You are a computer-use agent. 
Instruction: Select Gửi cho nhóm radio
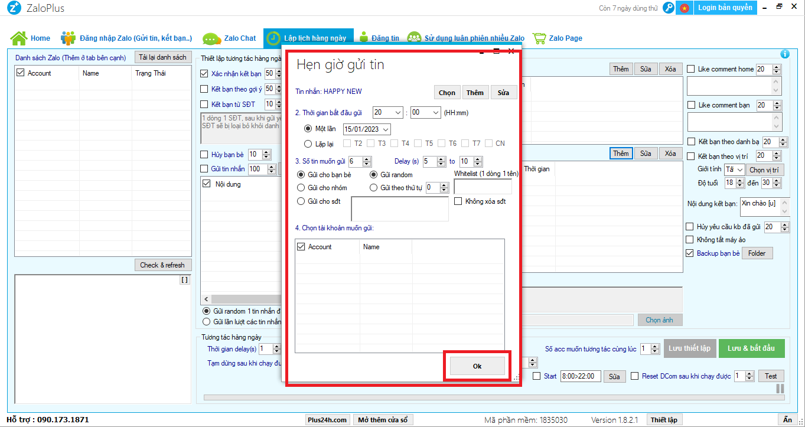click(301, 188)
